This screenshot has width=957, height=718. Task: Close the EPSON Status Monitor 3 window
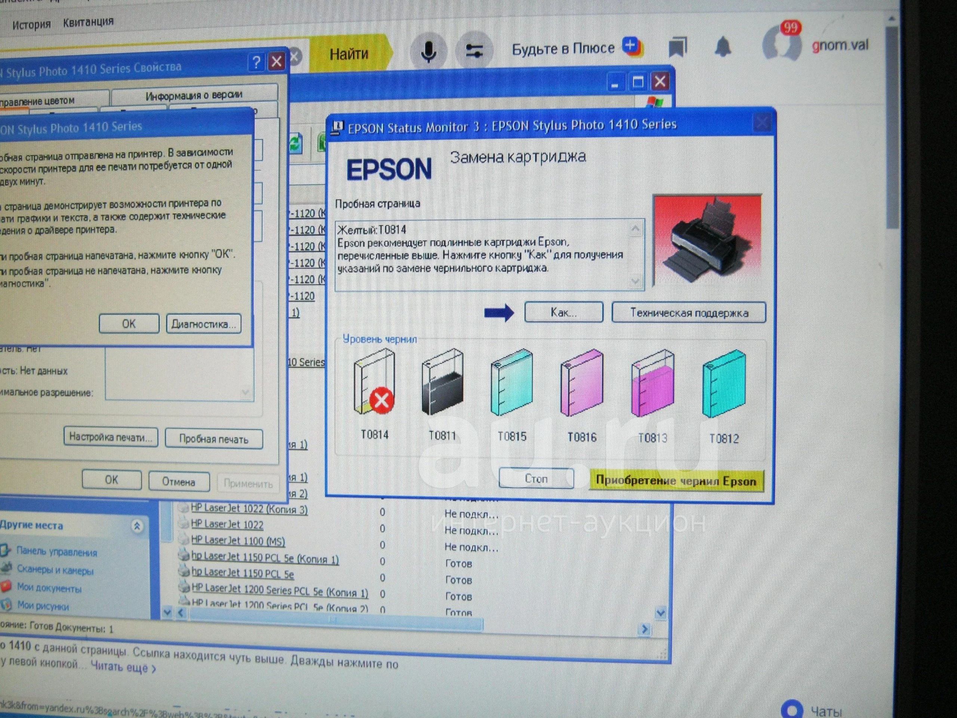pos(761,123)
